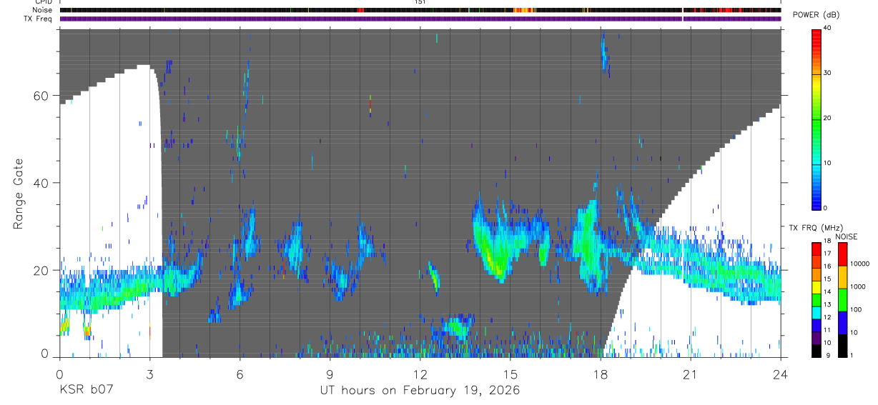The height and width of the screenshot is (405, 878).
Task: Click the CPID row label
Action: (44, 2)
